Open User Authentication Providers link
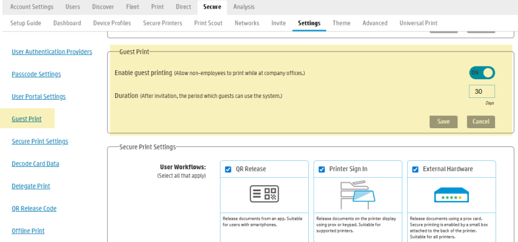The height and width of the screenshot is (242, 518). (51, 52)
